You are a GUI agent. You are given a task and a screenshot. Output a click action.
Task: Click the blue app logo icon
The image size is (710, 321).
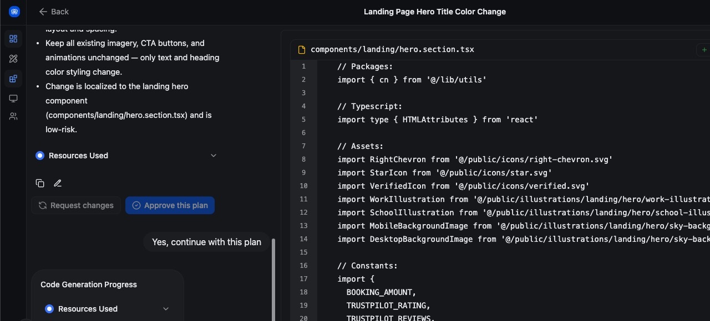[x=14, y=12]
